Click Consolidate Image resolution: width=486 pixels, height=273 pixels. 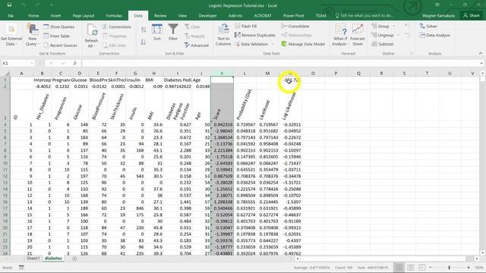(295, 27)
